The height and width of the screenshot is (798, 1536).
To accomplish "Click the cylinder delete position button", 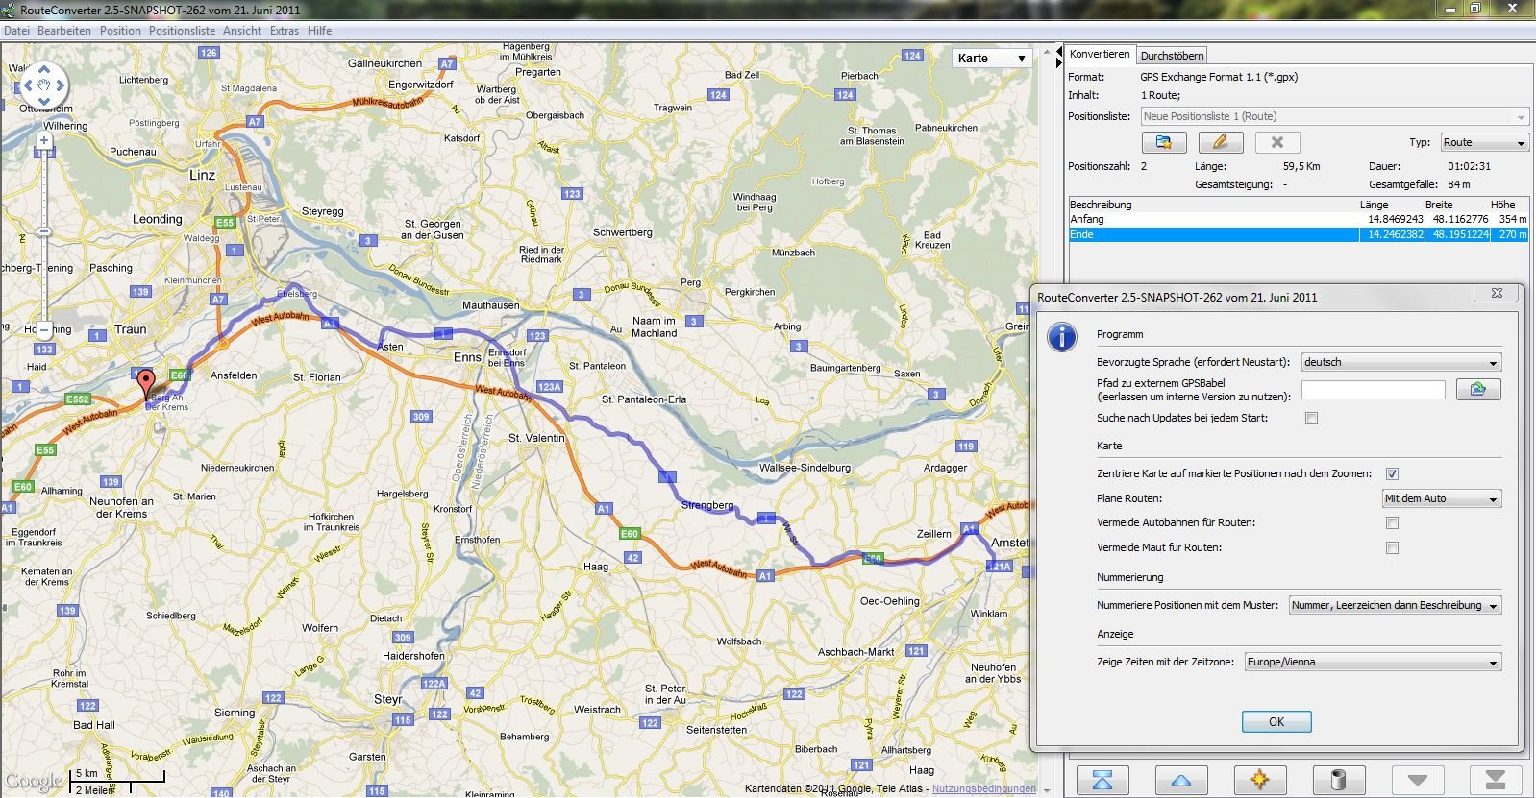I will tap(1338, 780).
